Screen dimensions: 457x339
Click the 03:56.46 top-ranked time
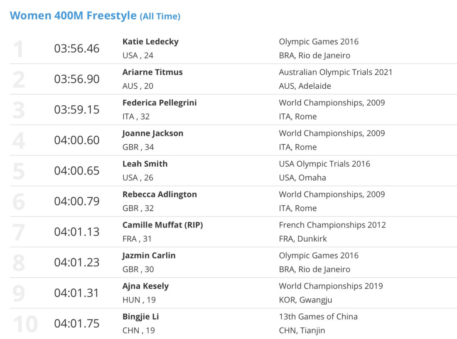click(77, 48)
